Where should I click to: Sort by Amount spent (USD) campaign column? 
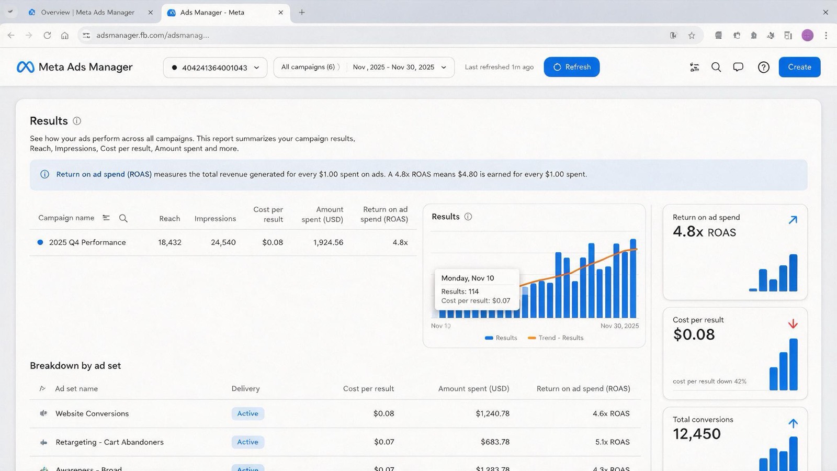[x=322, y=215]
